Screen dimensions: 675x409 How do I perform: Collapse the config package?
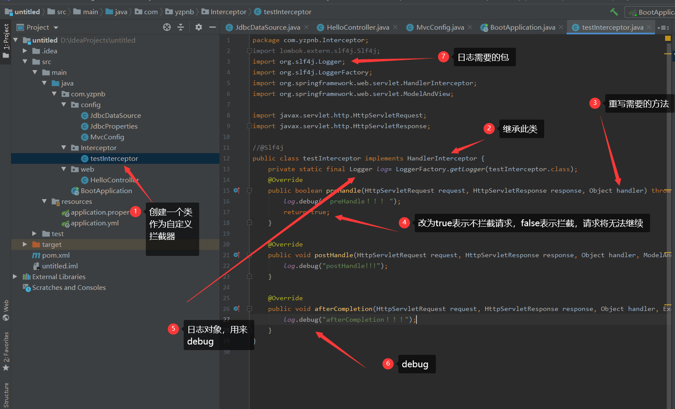click(64, 105)
